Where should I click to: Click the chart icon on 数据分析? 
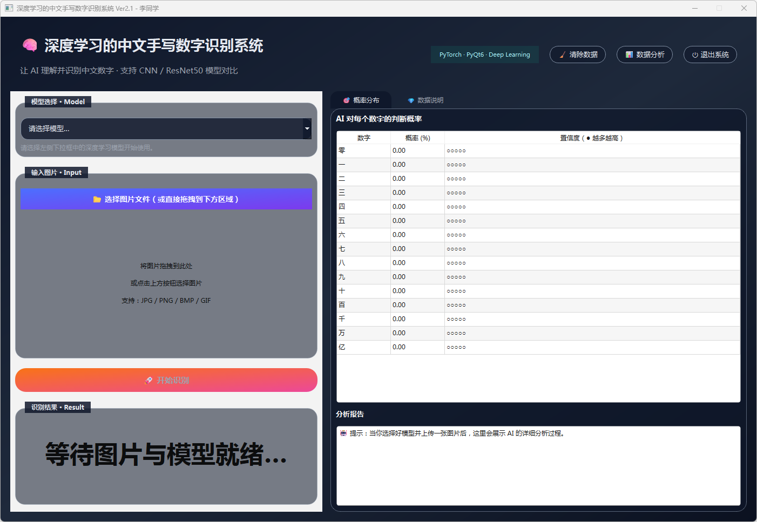pos(629,55)
